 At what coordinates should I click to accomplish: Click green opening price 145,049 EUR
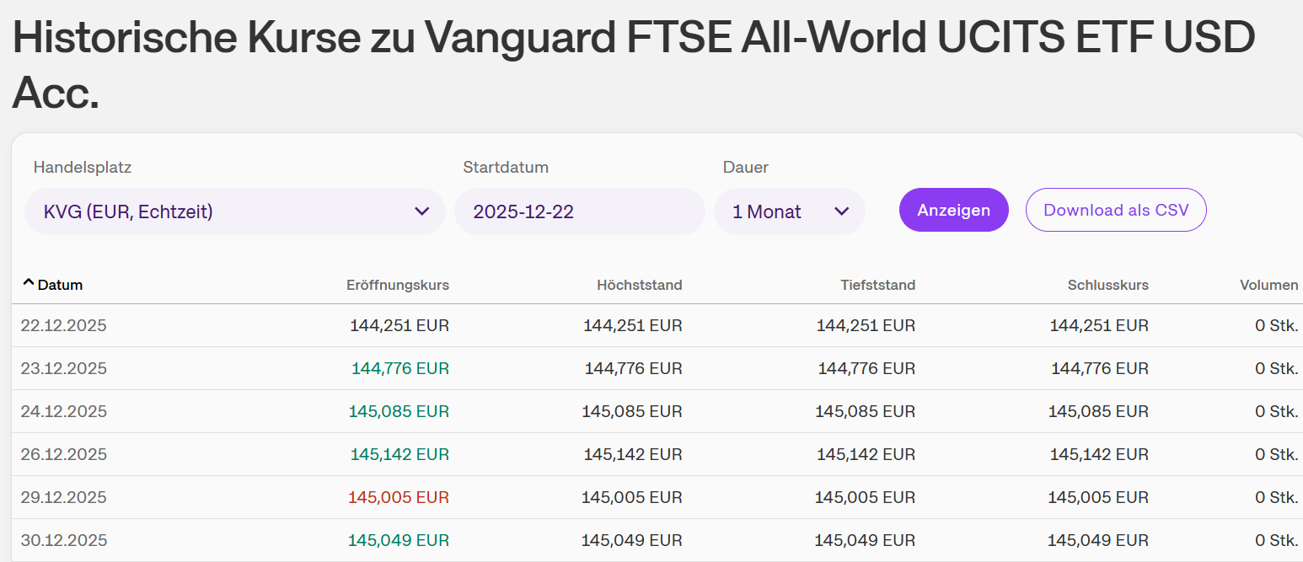pos(399,540)
